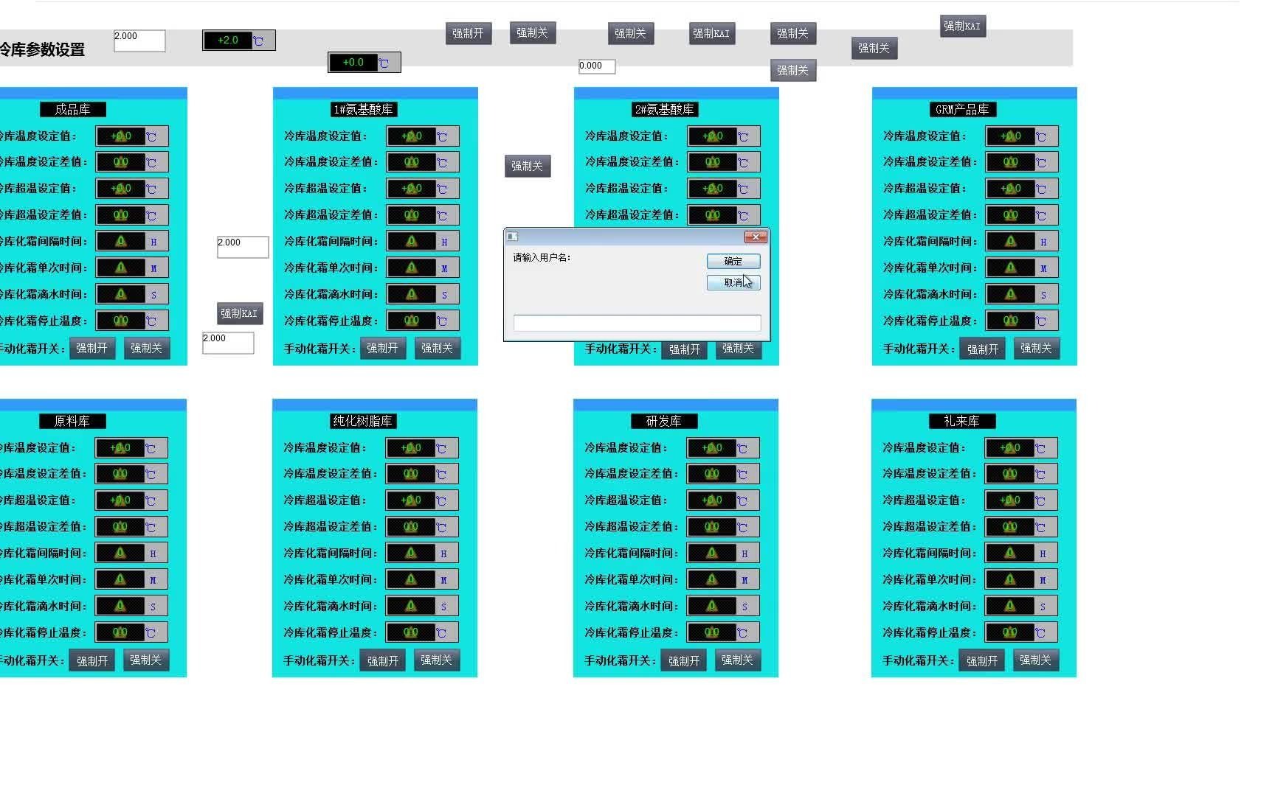
Task: Set 1#氨基酸库 冷库温度设定差值 field
Action: tap(423, 162)
